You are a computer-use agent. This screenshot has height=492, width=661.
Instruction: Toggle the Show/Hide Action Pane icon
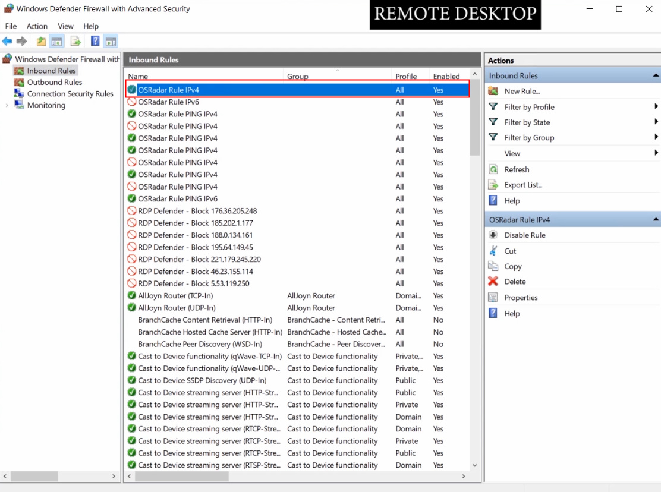pyautogui.click(x=111, y=41)
